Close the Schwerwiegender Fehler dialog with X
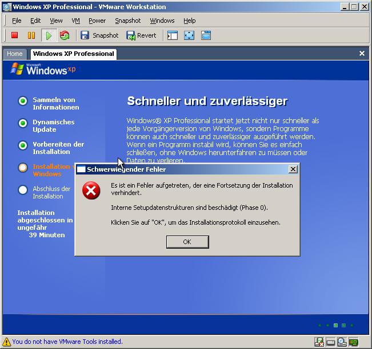The height and width of the screenshot is (349, 372). pyautogui.click(x=293, y=169)
